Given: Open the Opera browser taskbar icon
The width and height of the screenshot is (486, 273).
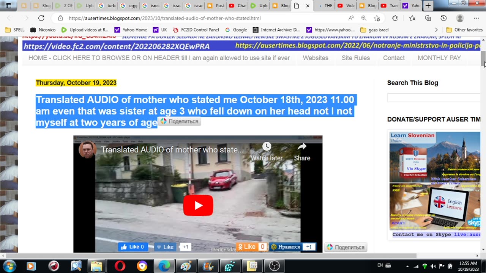Looking at the screenshot, I should (120, 266).
